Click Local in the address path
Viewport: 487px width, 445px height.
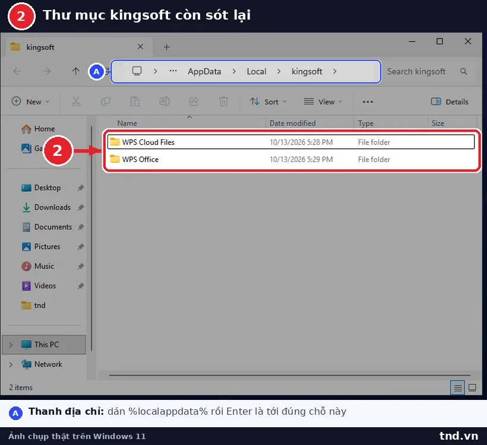click(x=257, y=71)
